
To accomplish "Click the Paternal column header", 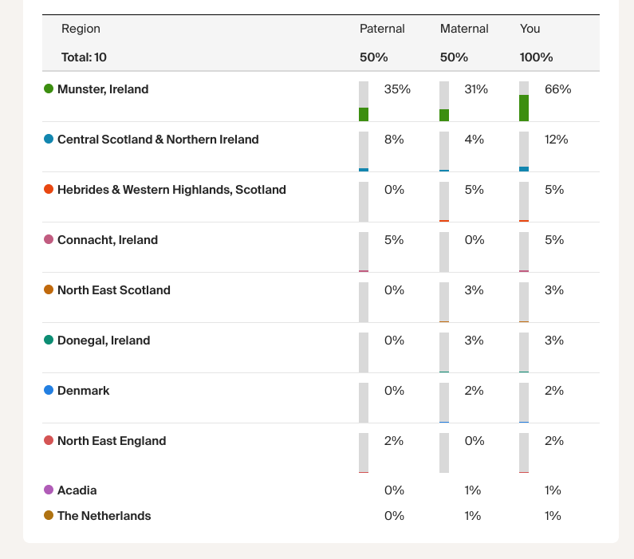I will pos(382,29).
